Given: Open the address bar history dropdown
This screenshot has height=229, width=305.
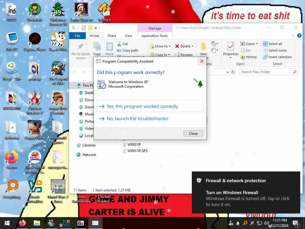Looking at the screenshot, I should click(228, 72).
